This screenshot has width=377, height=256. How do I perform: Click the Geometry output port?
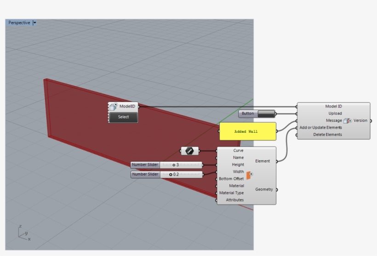pos(277,189)
